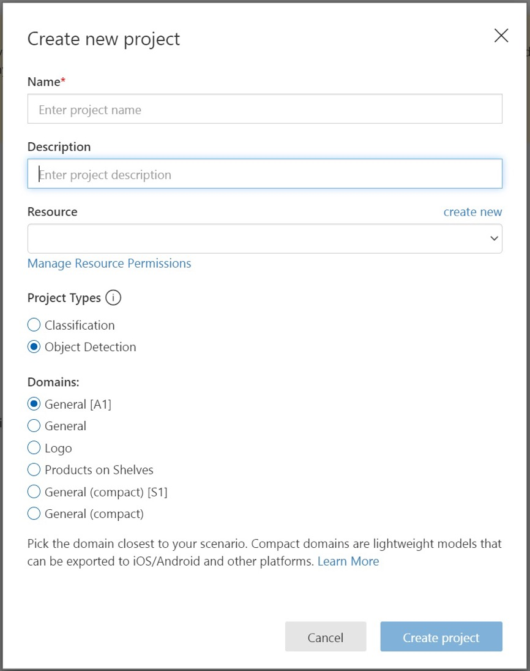The height and width of the screenshot is (671, 530).
Task: Focus the project description field
Action: tap(264, 174)
